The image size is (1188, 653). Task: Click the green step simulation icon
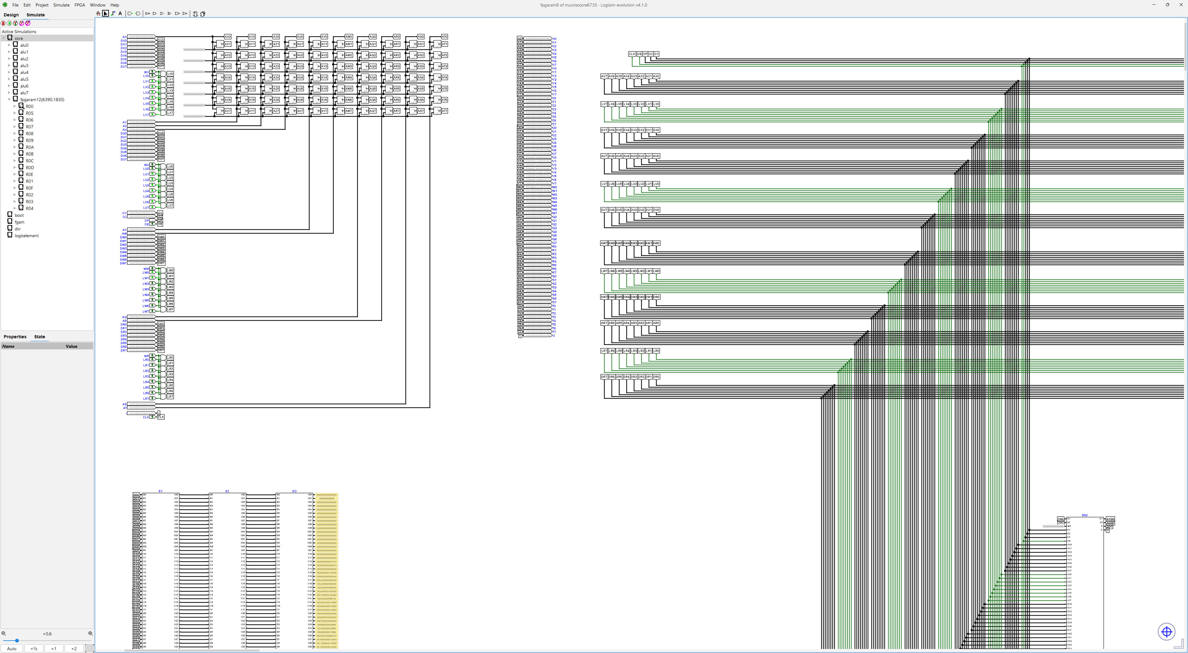(9, 23)
